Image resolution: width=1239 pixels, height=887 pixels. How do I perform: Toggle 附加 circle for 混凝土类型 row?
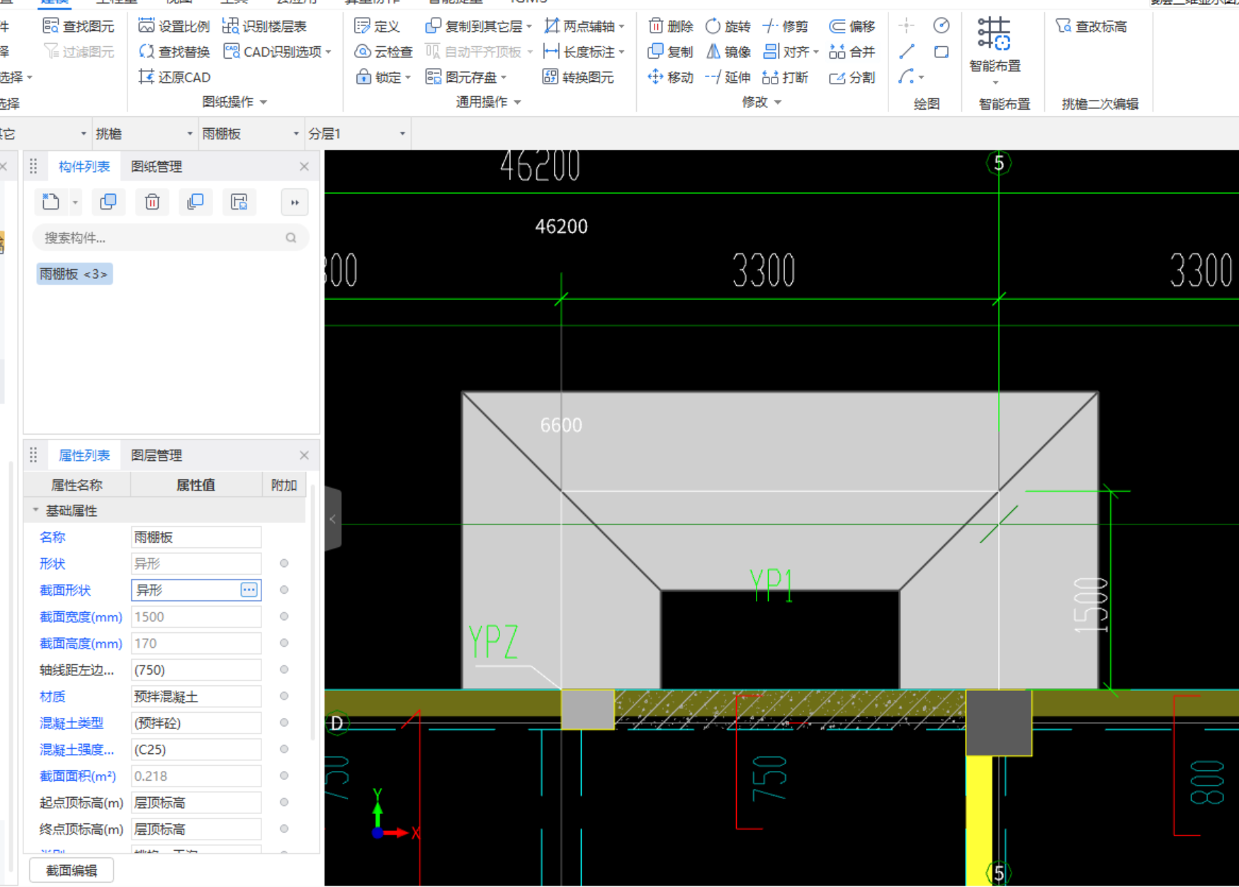pyautogui.click(x=284, y=723)
